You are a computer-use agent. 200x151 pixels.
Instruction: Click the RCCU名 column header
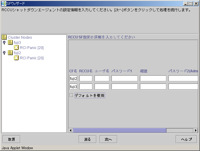tap(86, 71)
